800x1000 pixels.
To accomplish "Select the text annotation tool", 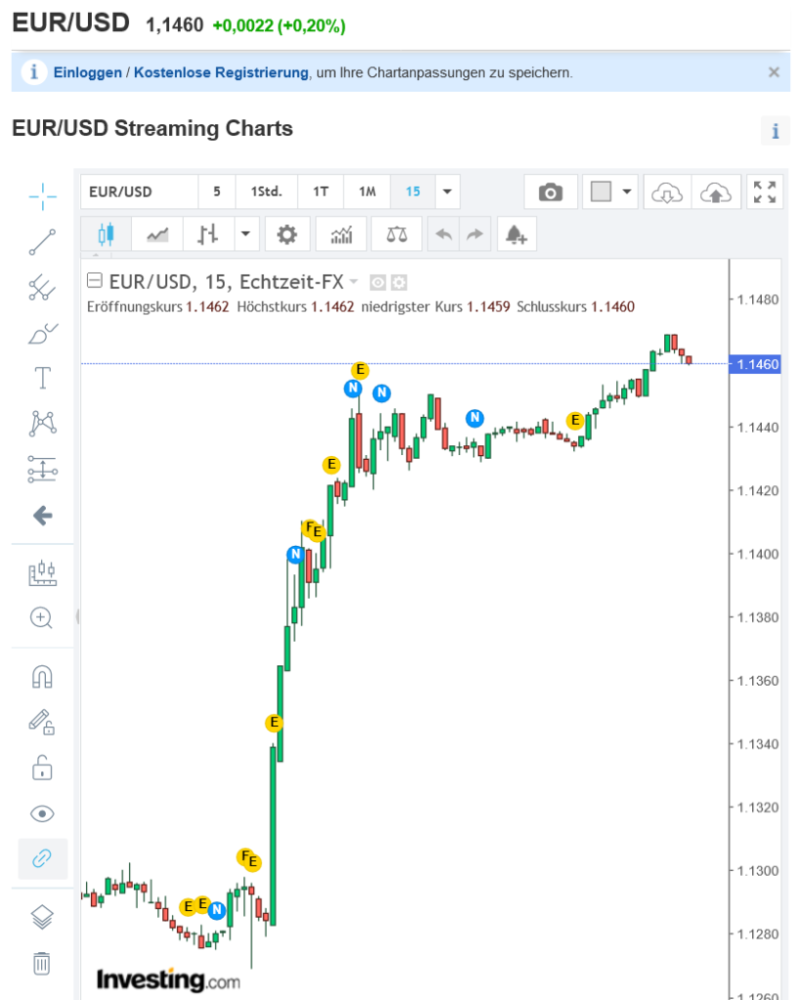I will tap(42, 378).
